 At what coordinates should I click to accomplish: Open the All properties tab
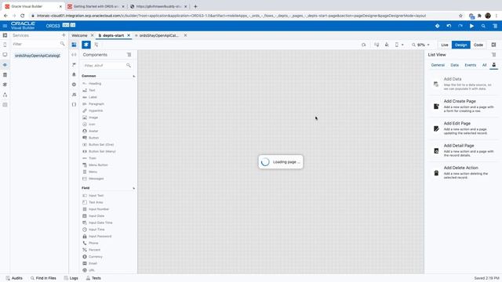click(485, 65)
